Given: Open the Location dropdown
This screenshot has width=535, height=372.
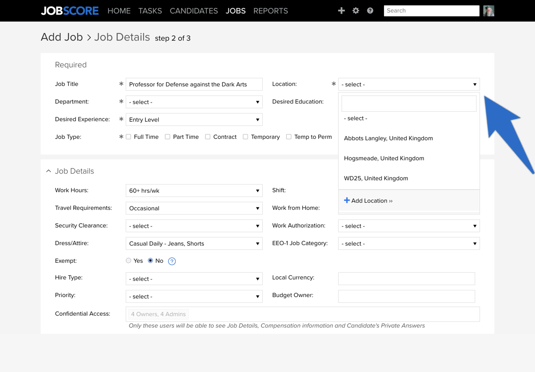Looking at the screenshot, I should coord(409,84).
